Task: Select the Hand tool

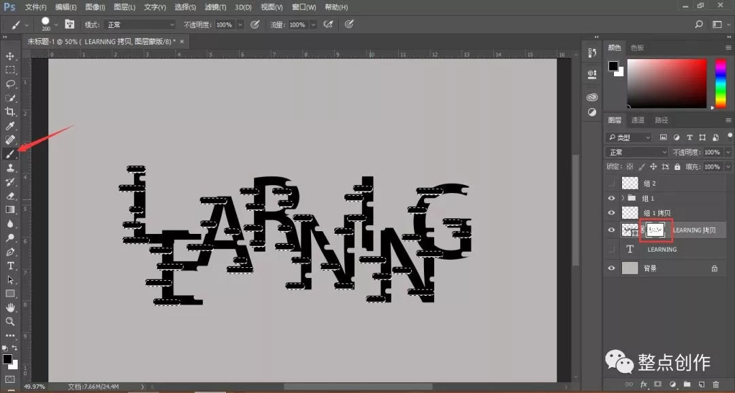Action: (10, 308)
